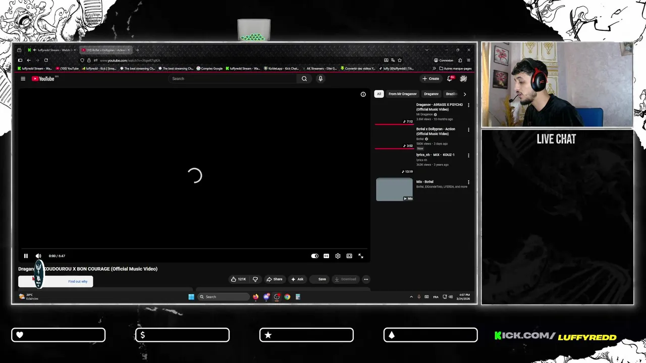Open options for A9RASS X PSYCHO video

468,105
